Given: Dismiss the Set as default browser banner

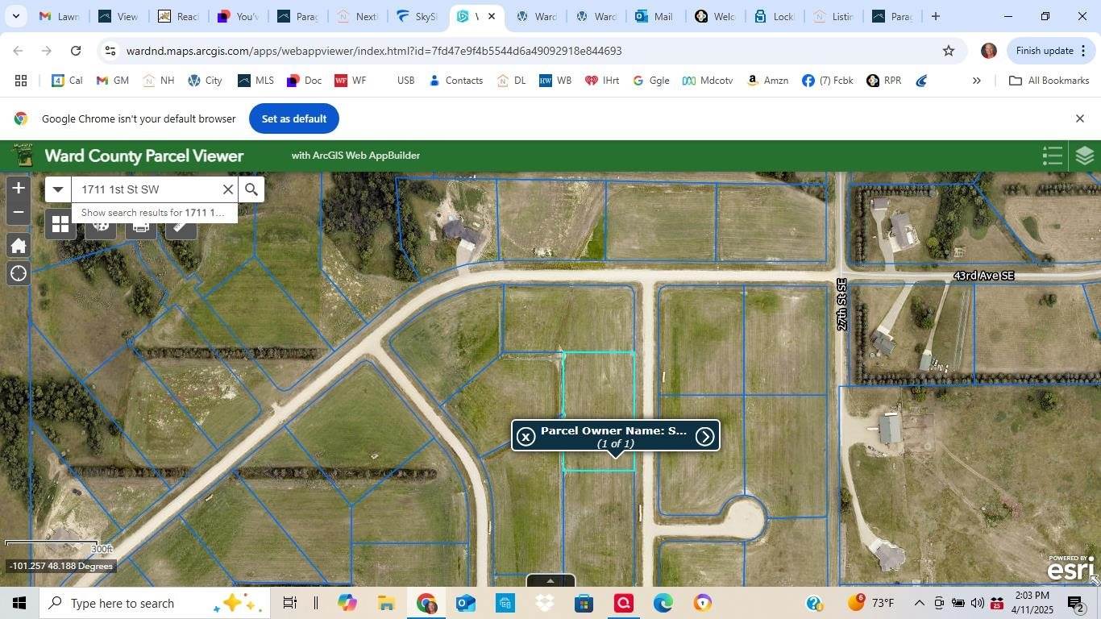Looking at the screenshot, I should (x=1079, y=118).
